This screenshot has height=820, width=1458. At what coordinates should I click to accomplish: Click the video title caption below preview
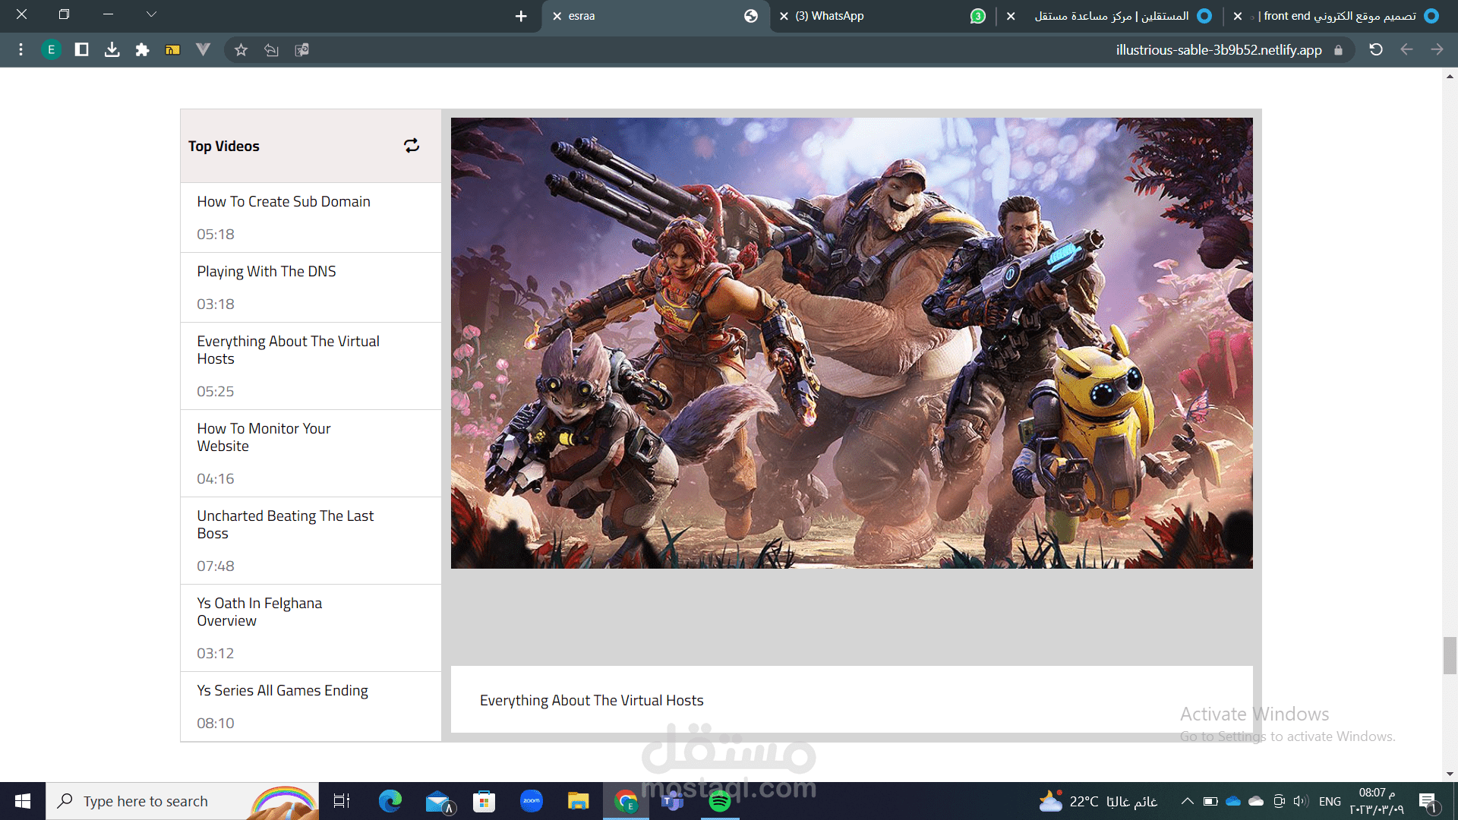(592, 700)
